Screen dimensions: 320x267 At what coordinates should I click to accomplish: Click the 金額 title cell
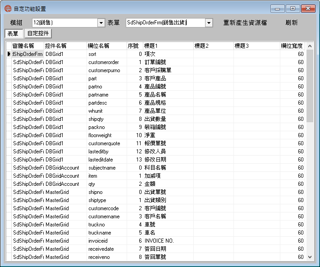(x=168, y=184)
